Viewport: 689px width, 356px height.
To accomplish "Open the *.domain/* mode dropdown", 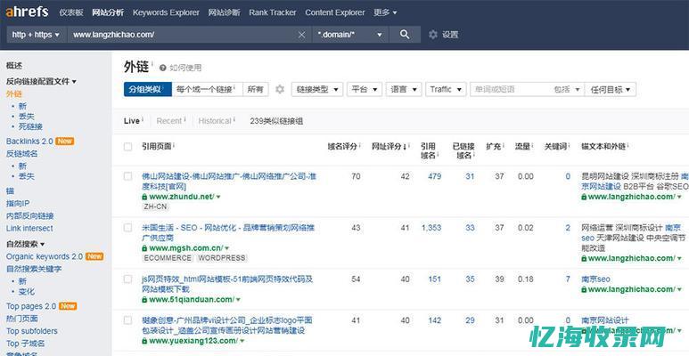I will [350, 35].
